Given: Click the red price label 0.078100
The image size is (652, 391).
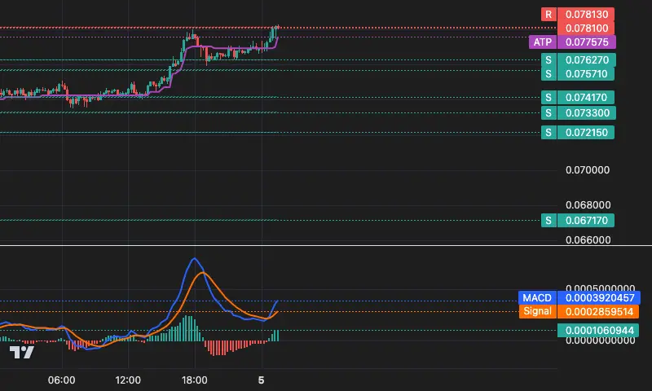Looking at the screenshot, I should tap(586, 29).
